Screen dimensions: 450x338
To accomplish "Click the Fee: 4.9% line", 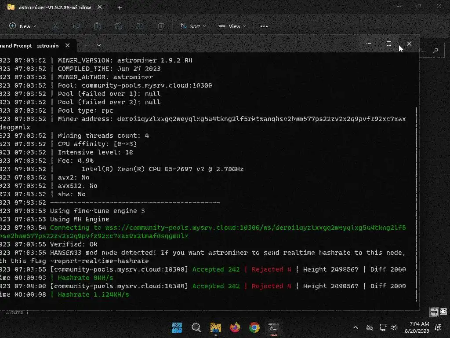I will coord(76,161).
